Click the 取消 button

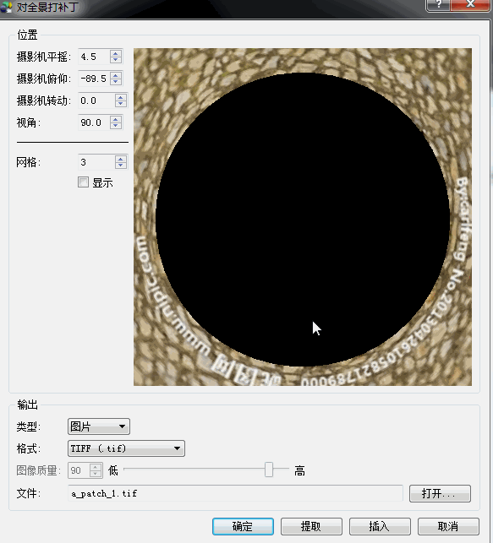tap(448, 526)
